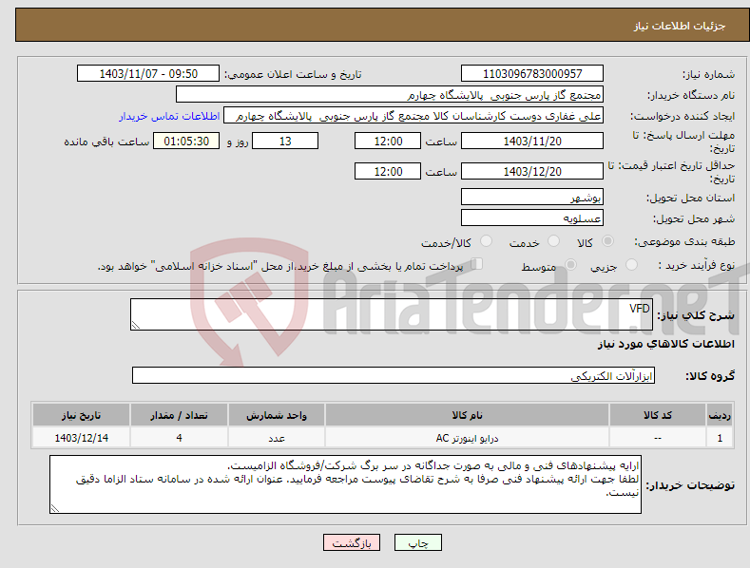Viewport: 750px width, 568px height.
Task: Click the تعداد / مقدار column header
Action: point(179,415)
